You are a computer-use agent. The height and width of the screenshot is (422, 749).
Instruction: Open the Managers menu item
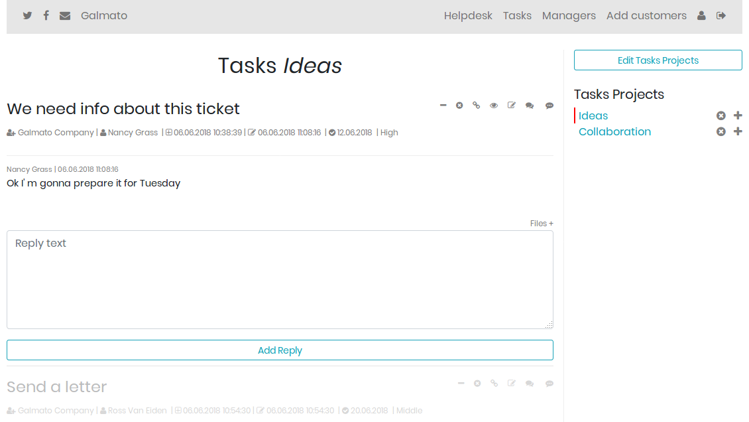(x=569, y=15)
